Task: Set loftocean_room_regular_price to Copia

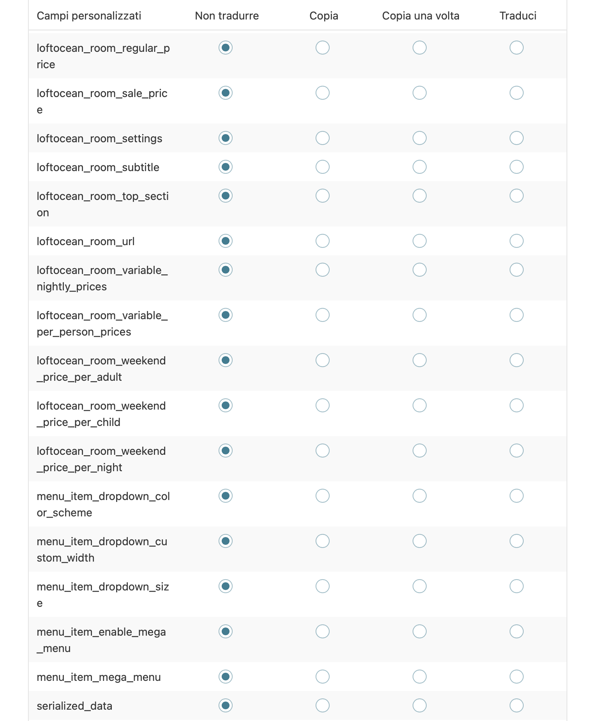Action: tap(323, 48)
